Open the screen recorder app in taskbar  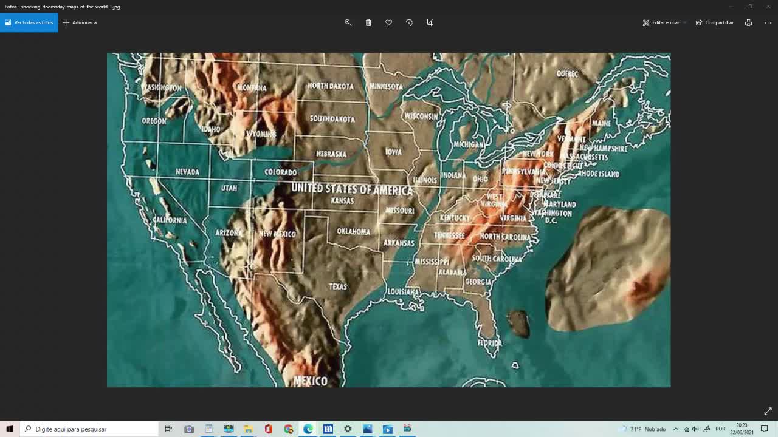pos(407,429)
